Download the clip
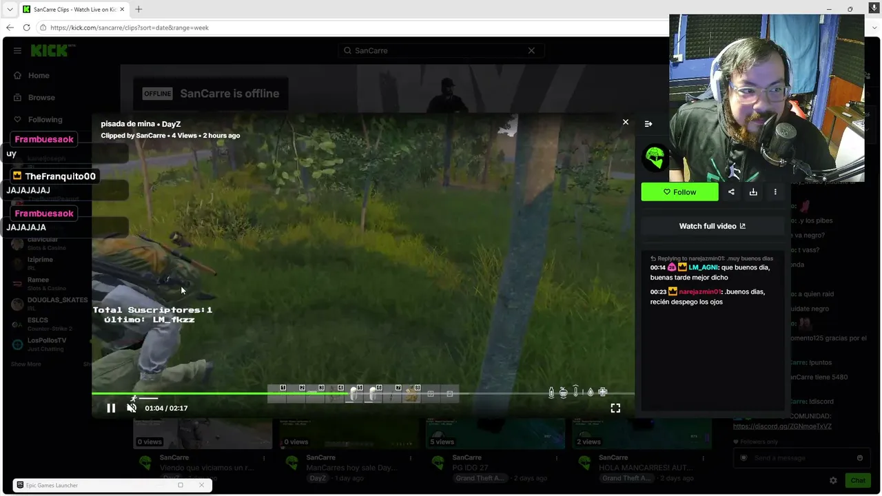882x496 pixels. click(753, 192)
